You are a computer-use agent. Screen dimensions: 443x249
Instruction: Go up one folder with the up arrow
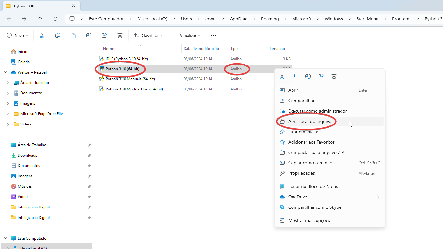tap(40, 19)
